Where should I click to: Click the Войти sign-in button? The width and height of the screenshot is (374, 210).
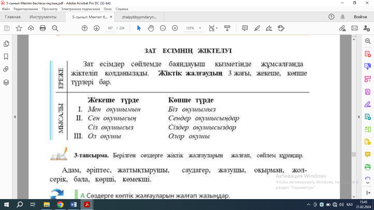tap(360, 17)
